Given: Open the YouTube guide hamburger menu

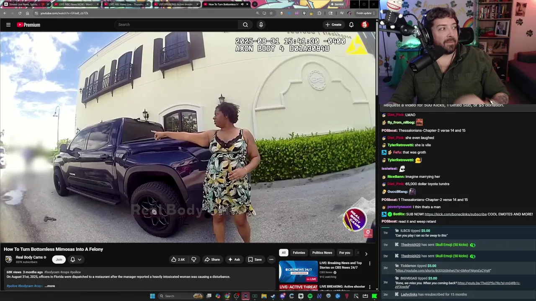Looking at the screenshot, I should tap(8, 25).
